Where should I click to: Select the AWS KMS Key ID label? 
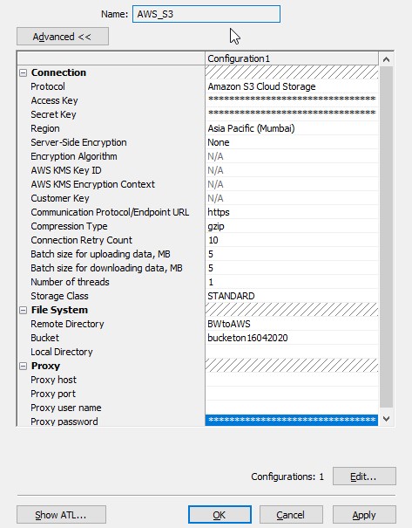(x=66, y=170)
